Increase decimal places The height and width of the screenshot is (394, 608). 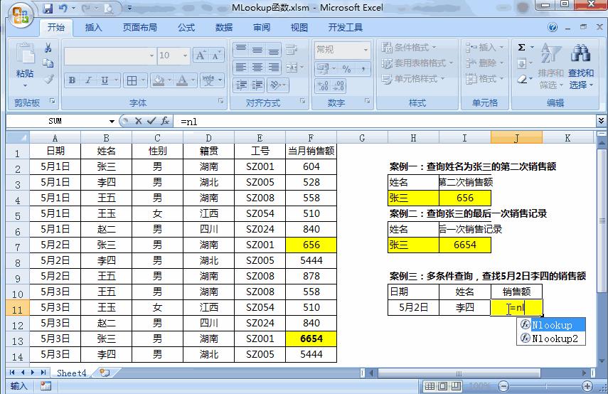click(323, 85)
